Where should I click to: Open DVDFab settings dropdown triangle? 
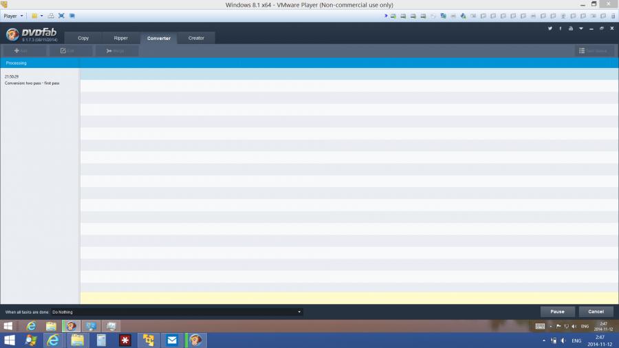581,28
